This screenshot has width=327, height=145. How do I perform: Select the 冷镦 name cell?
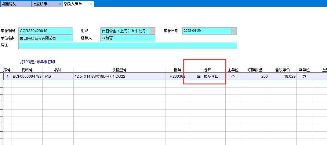pyautogui.click(x=58, y=76)
